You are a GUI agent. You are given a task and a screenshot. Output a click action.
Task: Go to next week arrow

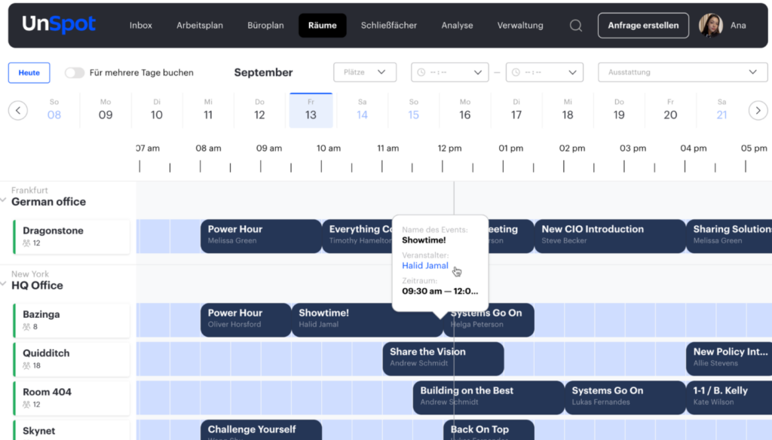pyautogui.click(x=758, y=111)
